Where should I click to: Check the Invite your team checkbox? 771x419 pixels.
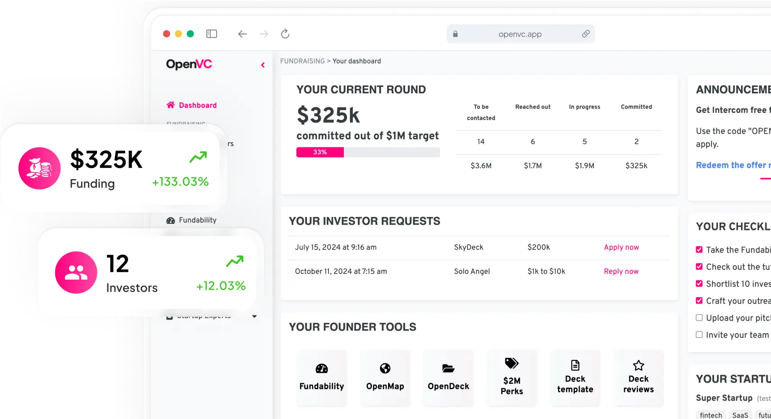[699, 335]
